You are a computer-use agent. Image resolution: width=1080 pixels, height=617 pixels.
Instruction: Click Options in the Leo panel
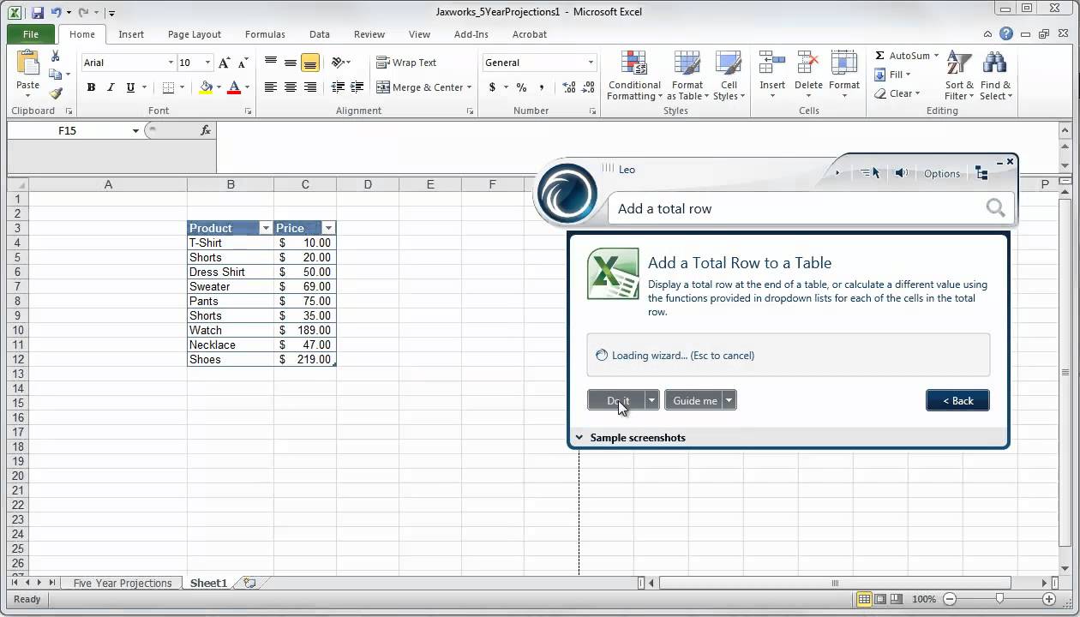click(942, 173)
